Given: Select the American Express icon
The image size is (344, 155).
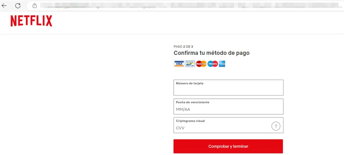Looking at the screenshot, I should 222,64.
